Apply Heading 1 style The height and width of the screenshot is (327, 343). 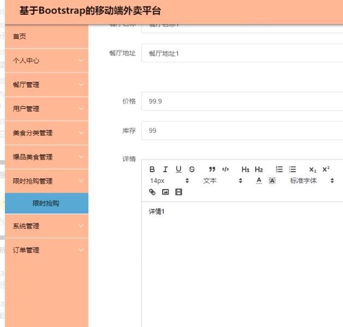pyautogui.click(x=245, y=169)
